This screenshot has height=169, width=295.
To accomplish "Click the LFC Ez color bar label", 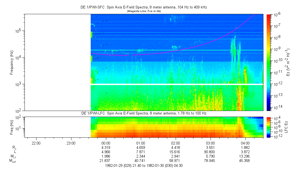I will point(286,127).
